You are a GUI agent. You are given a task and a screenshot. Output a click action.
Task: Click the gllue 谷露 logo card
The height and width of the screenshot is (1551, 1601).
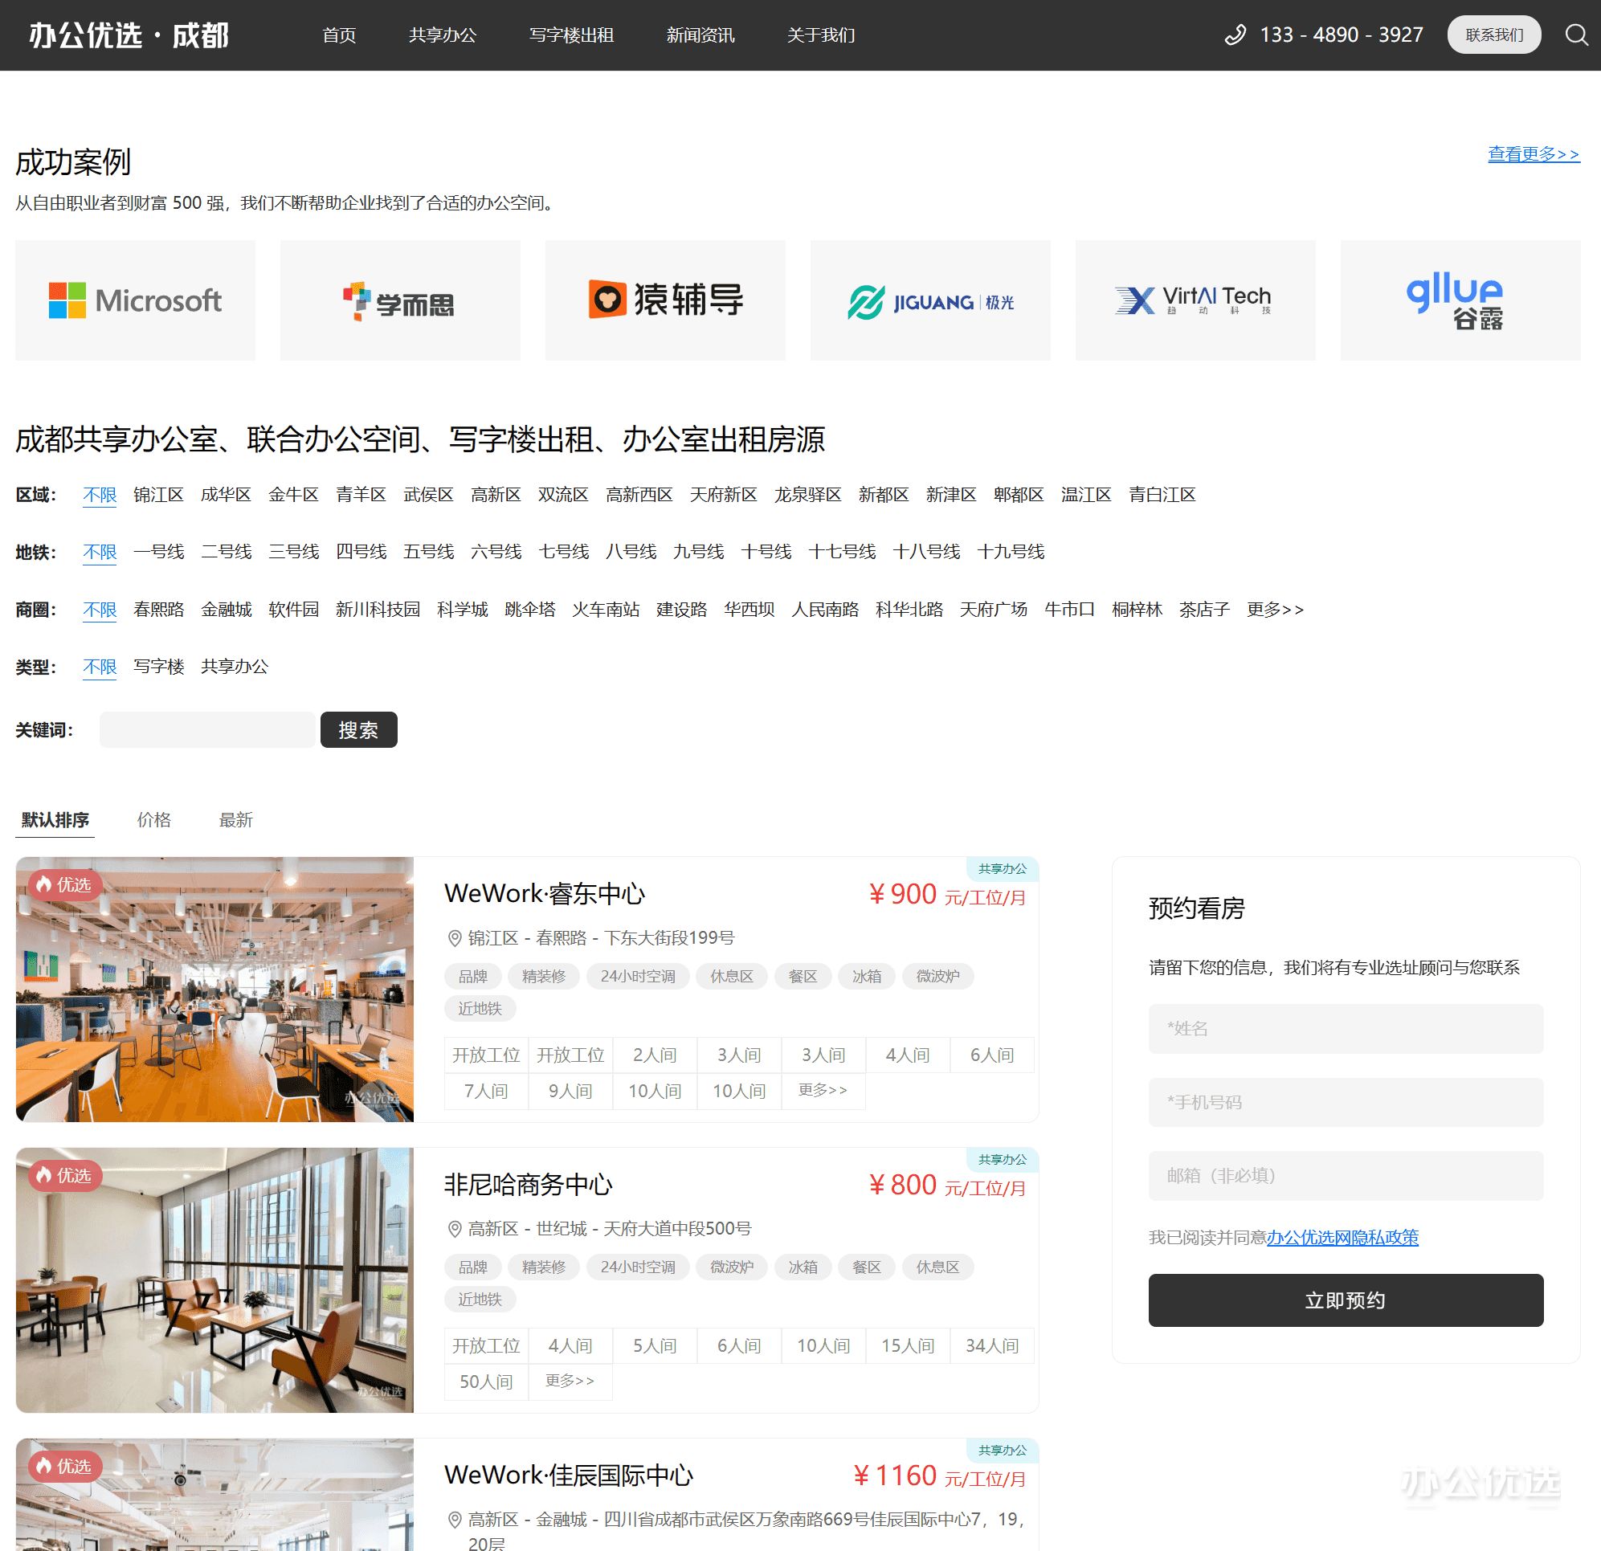pos(1460,300)
